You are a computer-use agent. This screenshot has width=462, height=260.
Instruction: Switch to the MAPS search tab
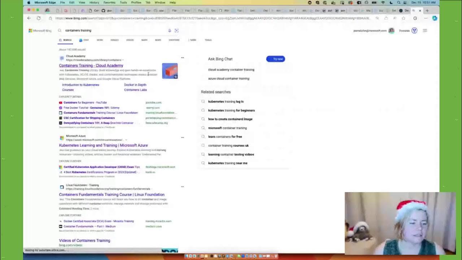pyautogui.click(x=144, y=40)
